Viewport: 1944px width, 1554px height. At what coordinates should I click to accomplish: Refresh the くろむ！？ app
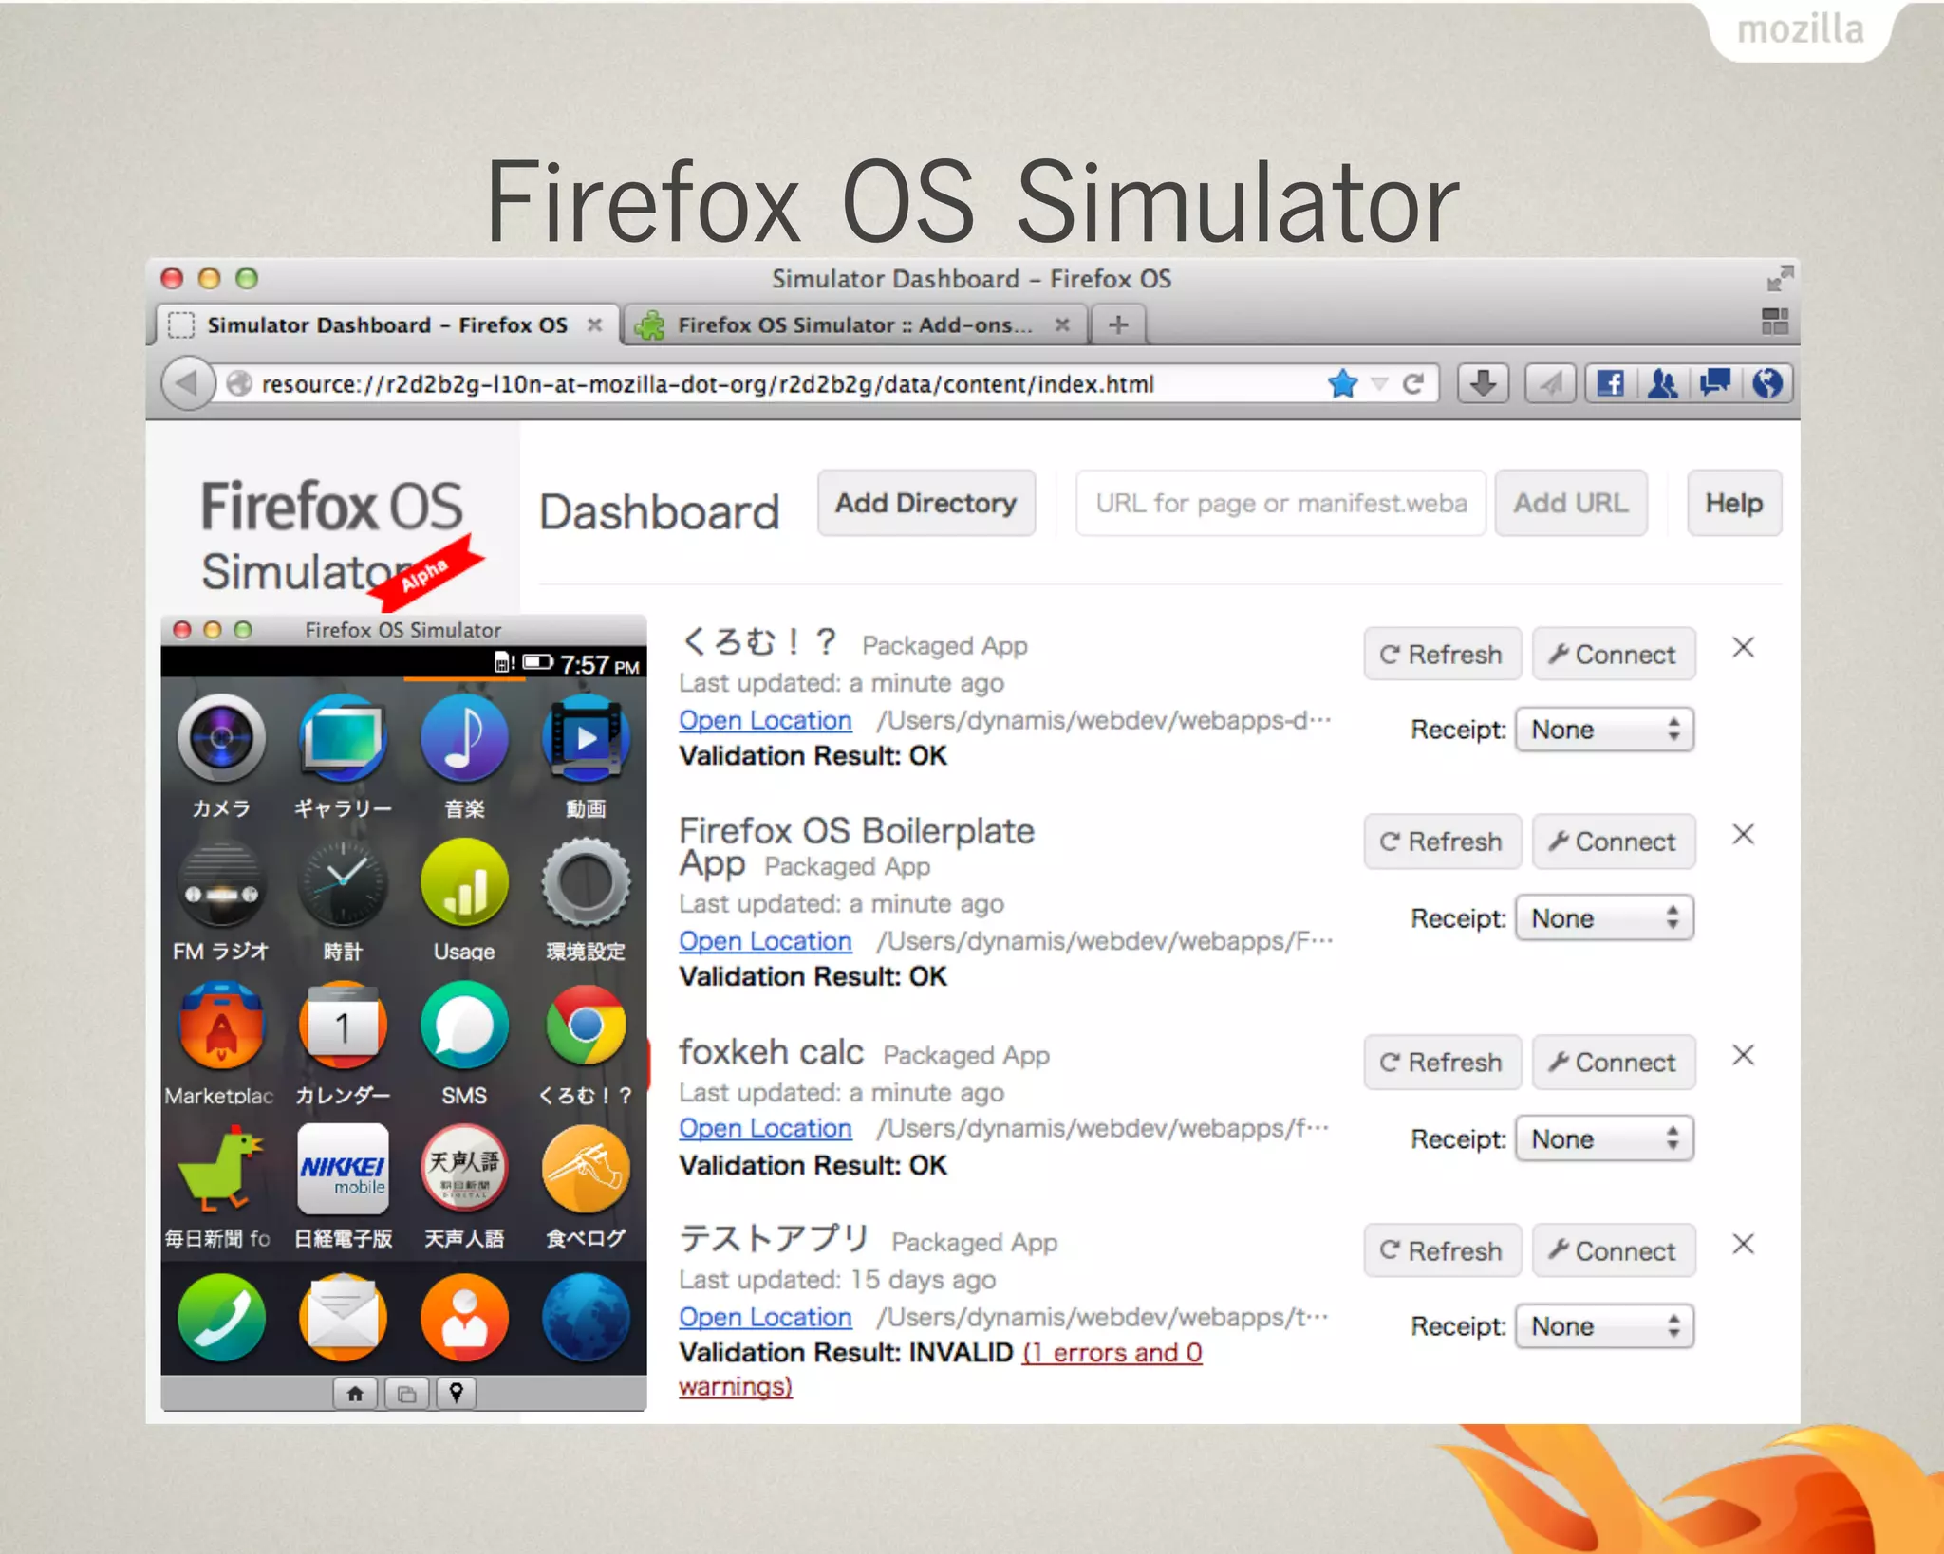[1442, 654]
